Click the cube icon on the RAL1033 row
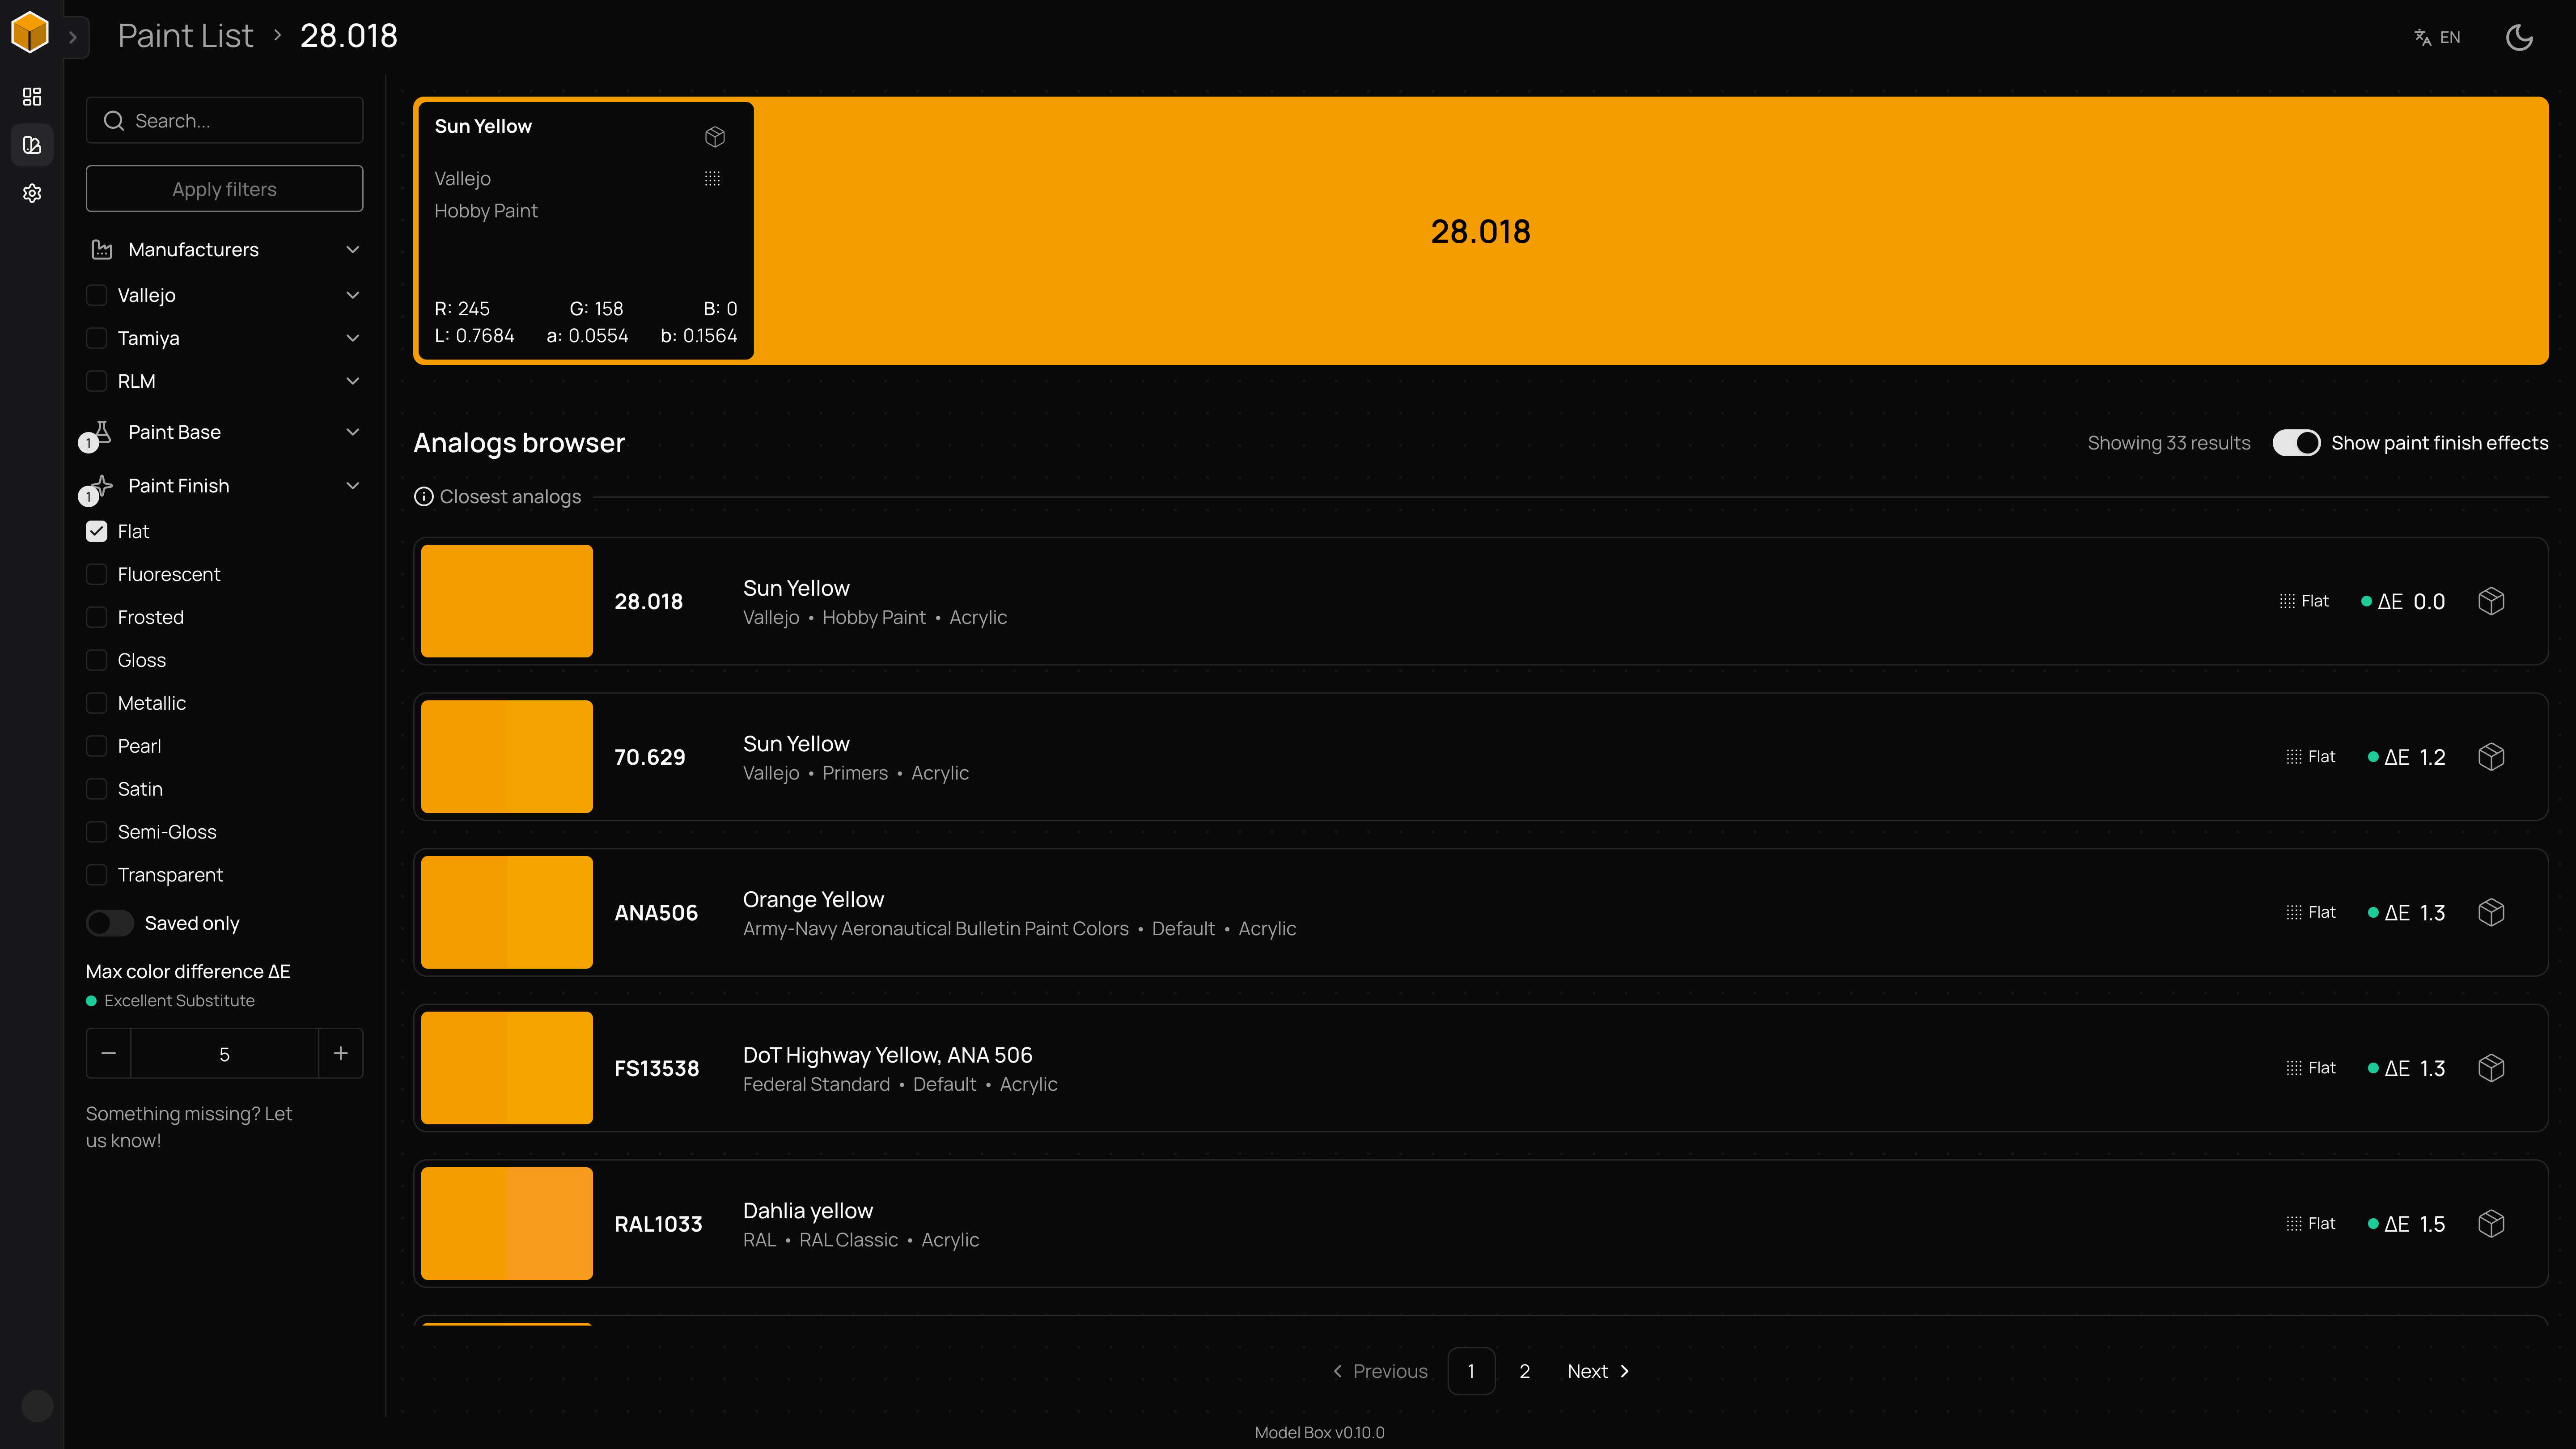This screenshot has height=1449, width=2576. [x=2491, y=1224]
